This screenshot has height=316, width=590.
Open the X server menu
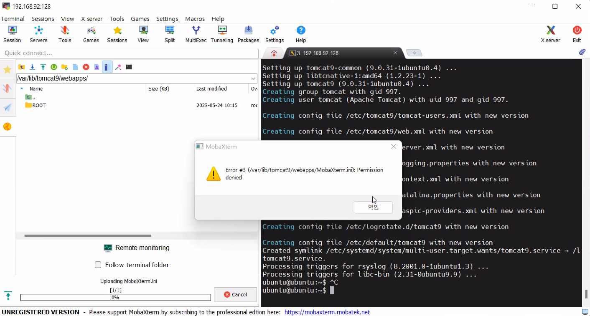pyautogui.click(x=92, y=19)
